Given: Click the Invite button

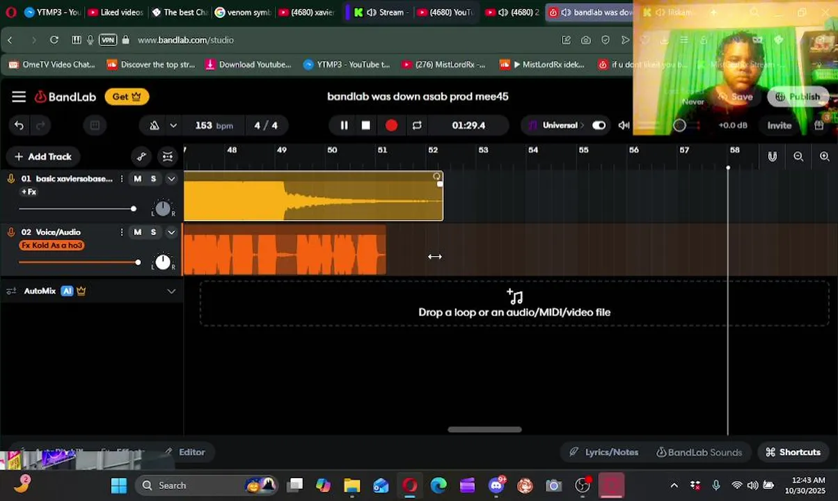Looking at the screenshot, I should coord(780,125).
